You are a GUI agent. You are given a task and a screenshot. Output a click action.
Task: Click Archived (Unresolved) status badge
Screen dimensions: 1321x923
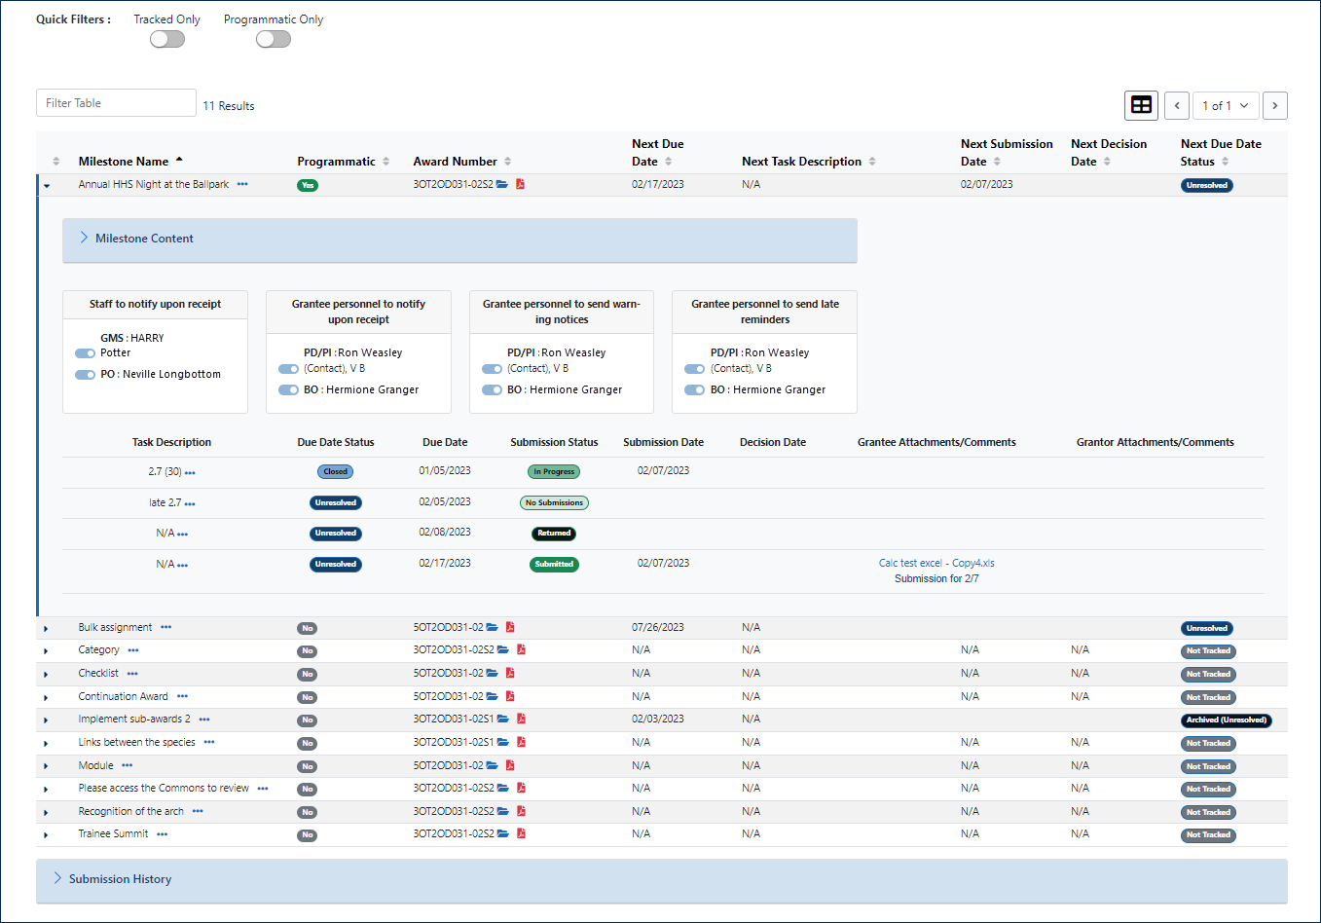click(x=1227, y=720)
